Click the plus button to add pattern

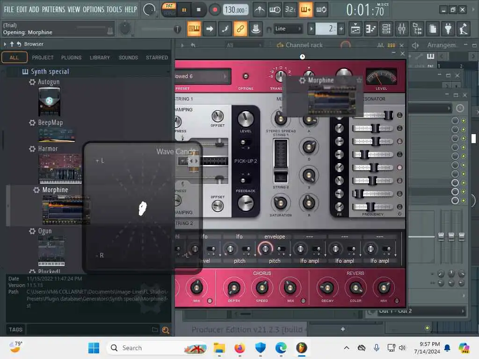click(x=341, y=29)
